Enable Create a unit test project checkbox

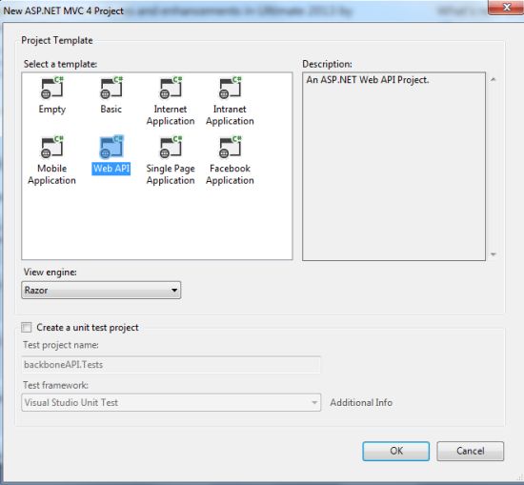(x=27, y=327)
